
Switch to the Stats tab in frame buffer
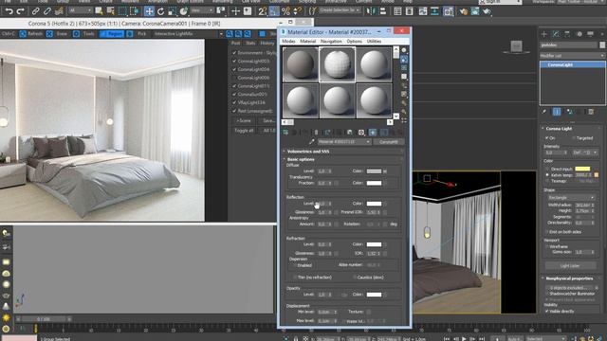tap(250, 44)
